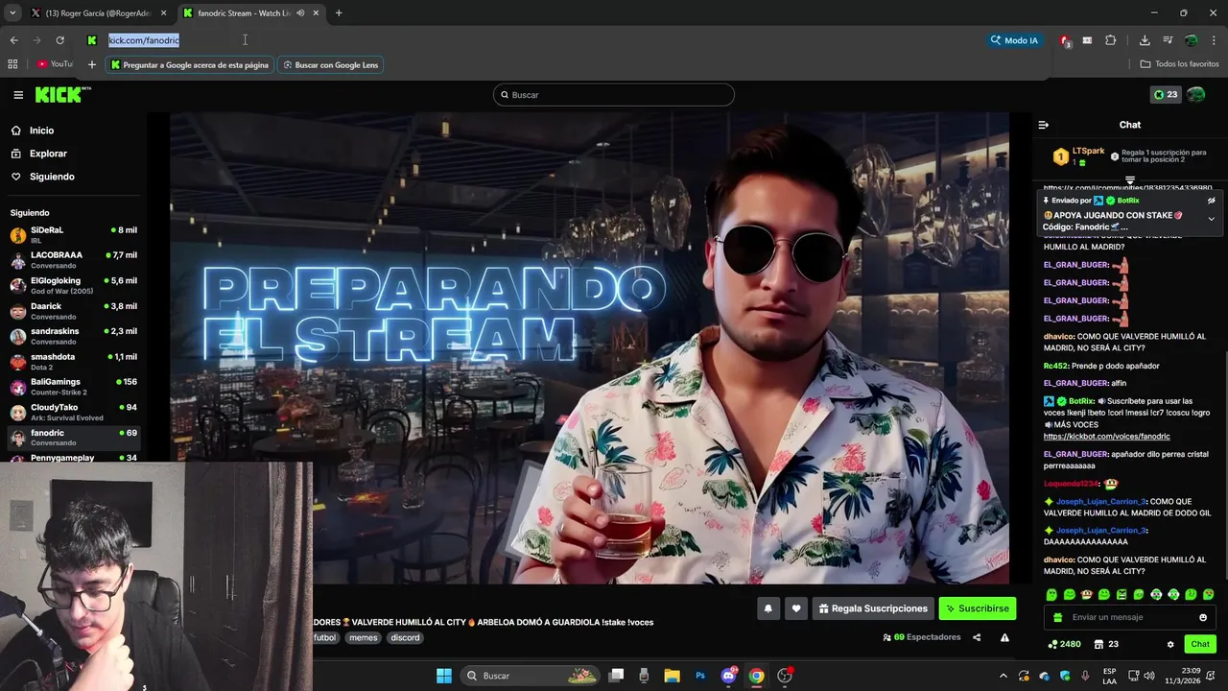Open the Kick user avatar menu
This screenshot has width=1228, height=691.
pos(1196,94)
